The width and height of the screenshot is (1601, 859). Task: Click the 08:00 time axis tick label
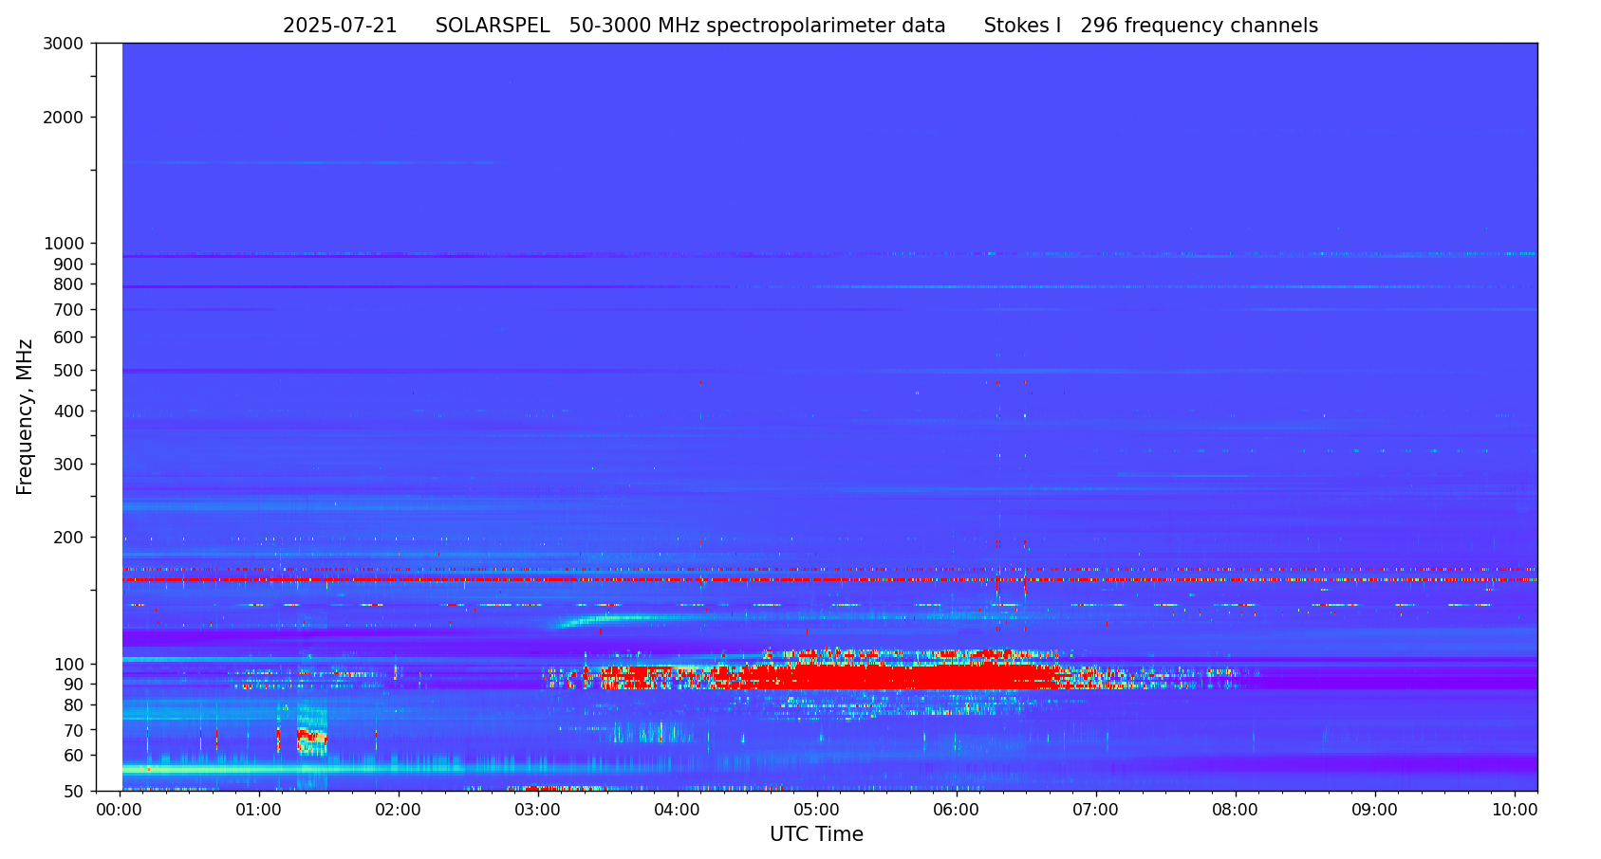(1235, 810)
